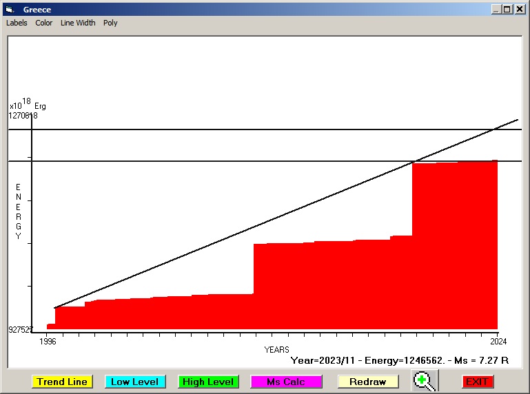Click the 1996 start year label
This screenshot has width=530, height=394.
click(47, 342)
